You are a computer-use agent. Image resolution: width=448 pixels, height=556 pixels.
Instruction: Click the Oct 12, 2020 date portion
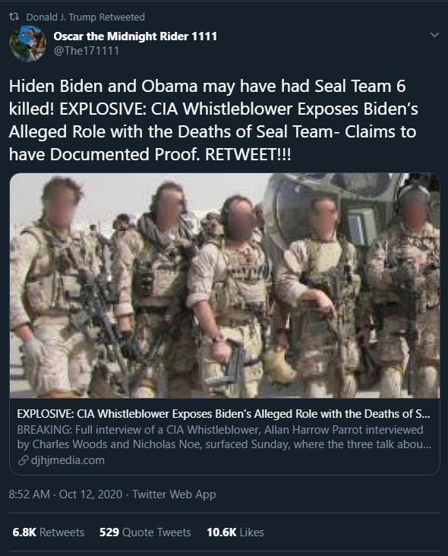[x=90, y=494]
